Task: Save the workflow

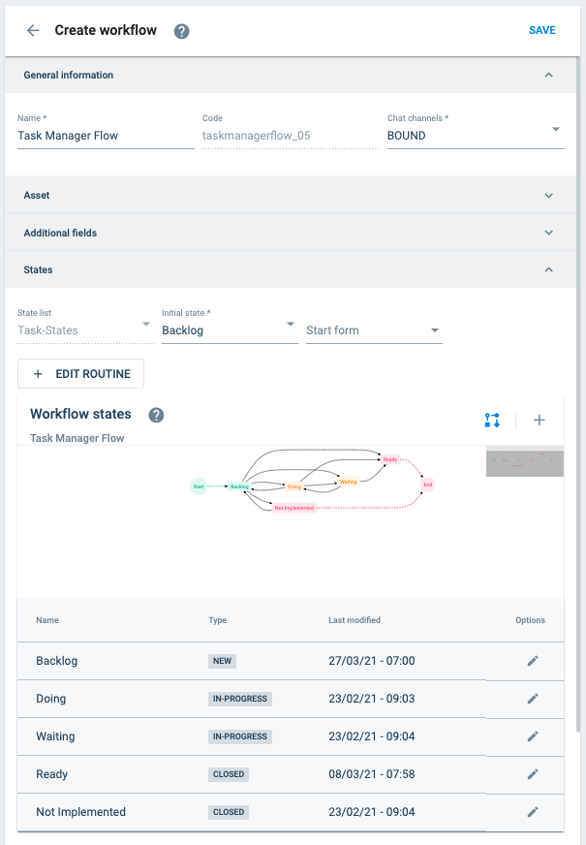Action: pyautogui.click(x=541, y=30)
